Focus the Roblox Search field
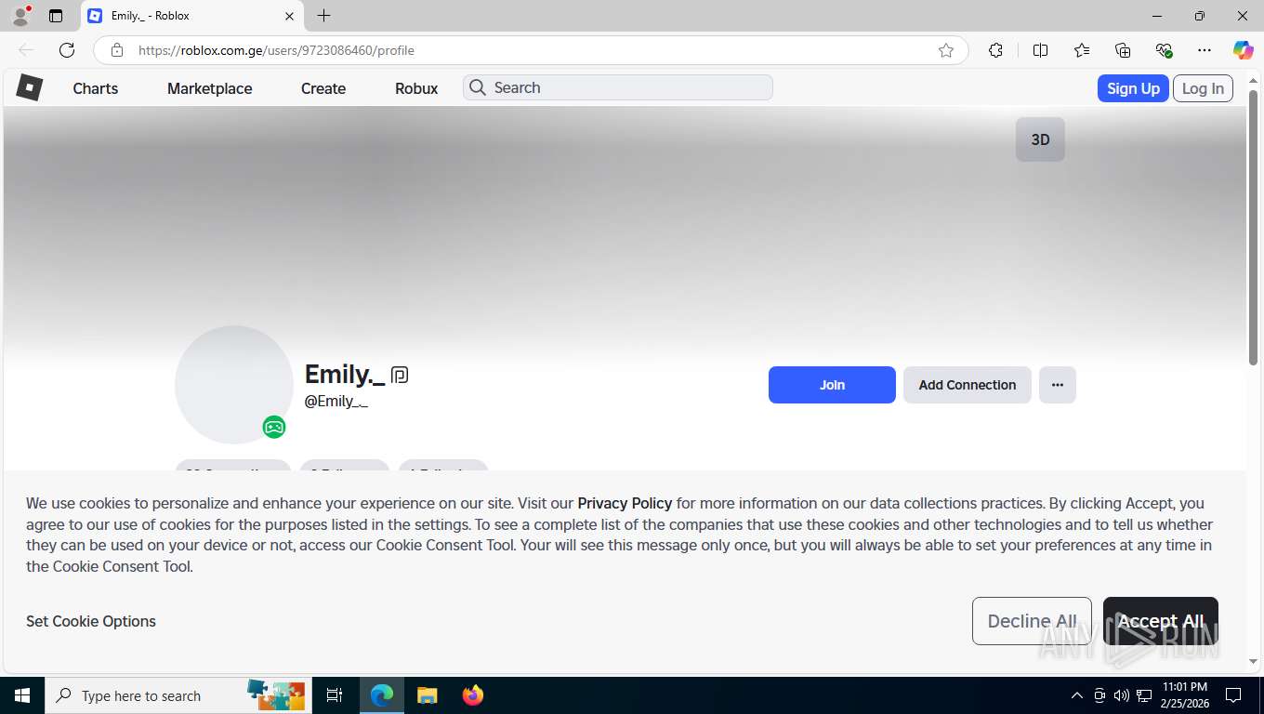This screenshot has width=1264, height=714. [x=618, y=87]
